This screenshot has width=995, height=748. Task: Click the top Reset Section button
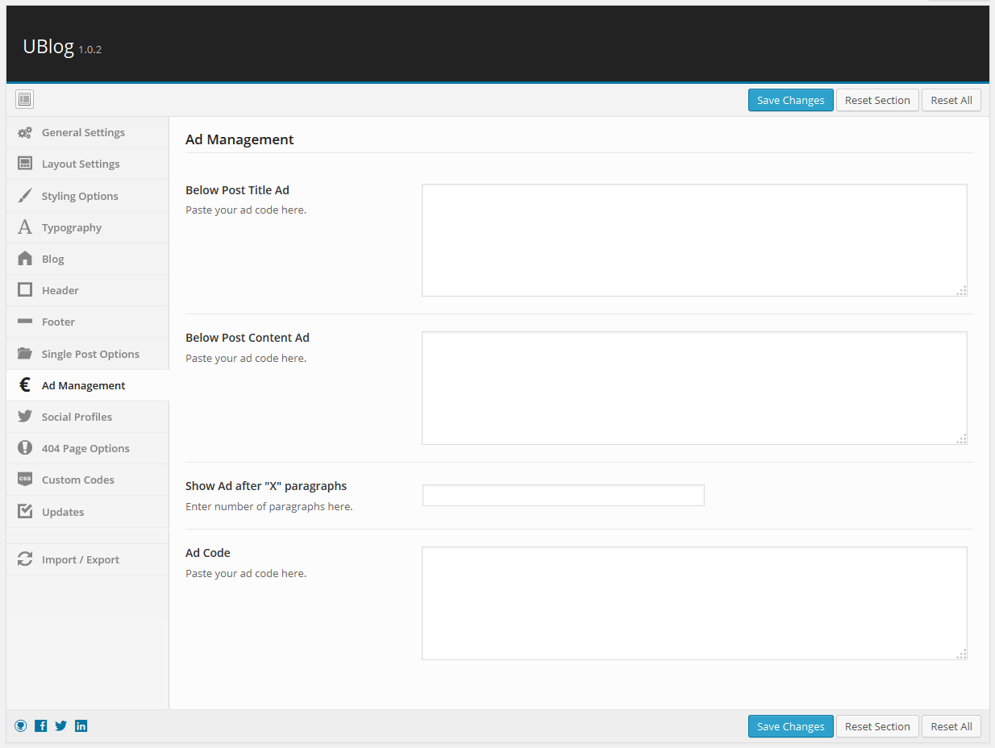click(877, 101)
